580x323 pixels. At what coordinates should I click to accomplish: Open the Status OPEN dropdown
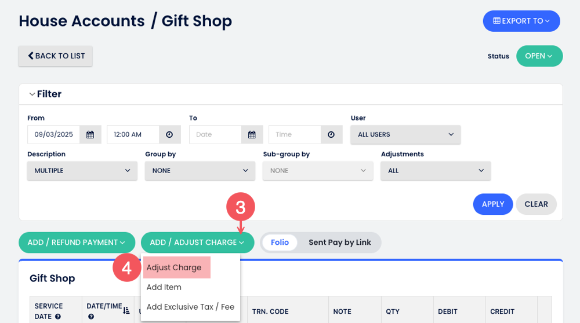pyautogui.click(x=539, y=56)
